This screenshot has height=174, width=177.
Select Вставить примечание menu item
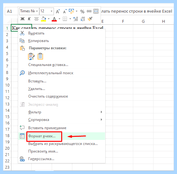coord(62,128)
